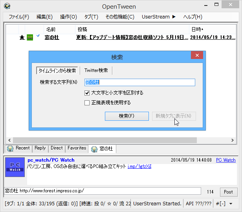
Task: Sort by the 日時 column header
Action: [x=213, y=29]
